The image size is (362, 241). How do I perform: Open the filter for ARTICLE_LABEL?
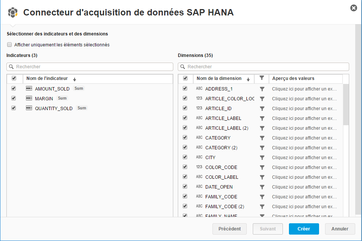tap(262, 118)
